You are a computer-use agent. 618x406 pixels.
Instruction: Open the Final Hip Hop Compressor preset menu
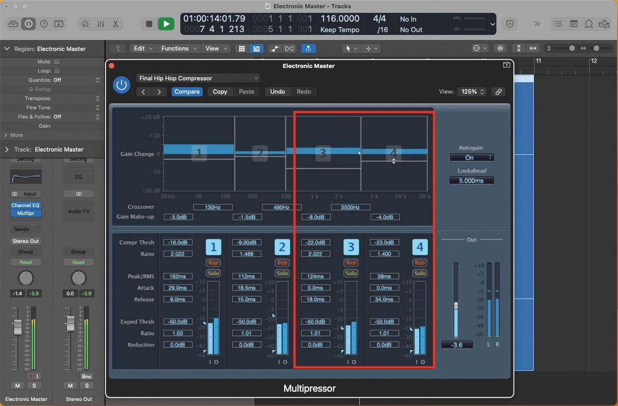(x=198, y=78)
